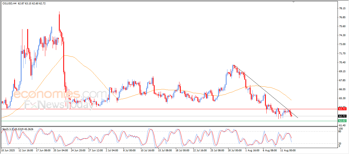The height and width of the screenshot is (154, 349).
Task: Click the 20 Jun 04:00 date label
Action: point(61,150)
